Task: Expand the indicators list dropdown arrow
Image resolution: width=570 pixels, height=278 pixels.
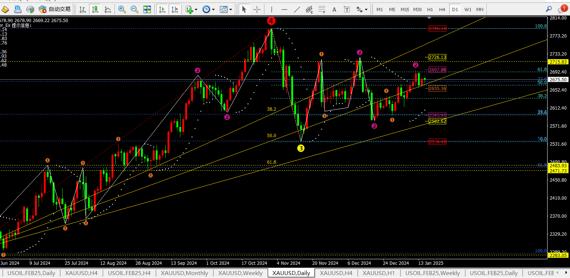Action: 196,10
